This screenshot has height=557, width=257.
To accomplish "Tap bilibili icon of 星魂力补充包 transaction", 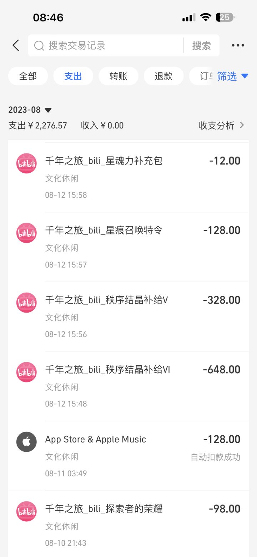I will point(26,163).
